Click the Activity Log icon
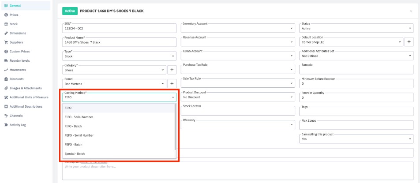This screenshot has height=183, width=420. point(6,125)
